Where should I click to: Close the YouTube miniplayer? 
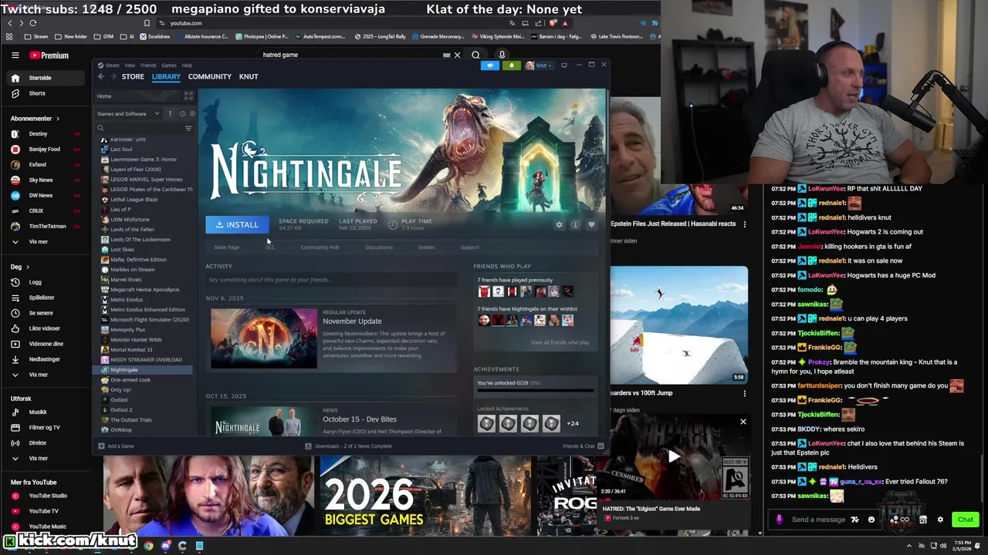point(743,422)
